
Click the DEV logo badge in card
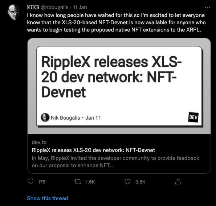tap(193, 117)
